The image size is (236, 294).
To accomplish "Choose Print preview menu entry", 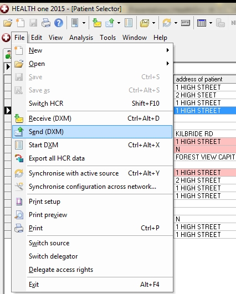I will [92, 215].
